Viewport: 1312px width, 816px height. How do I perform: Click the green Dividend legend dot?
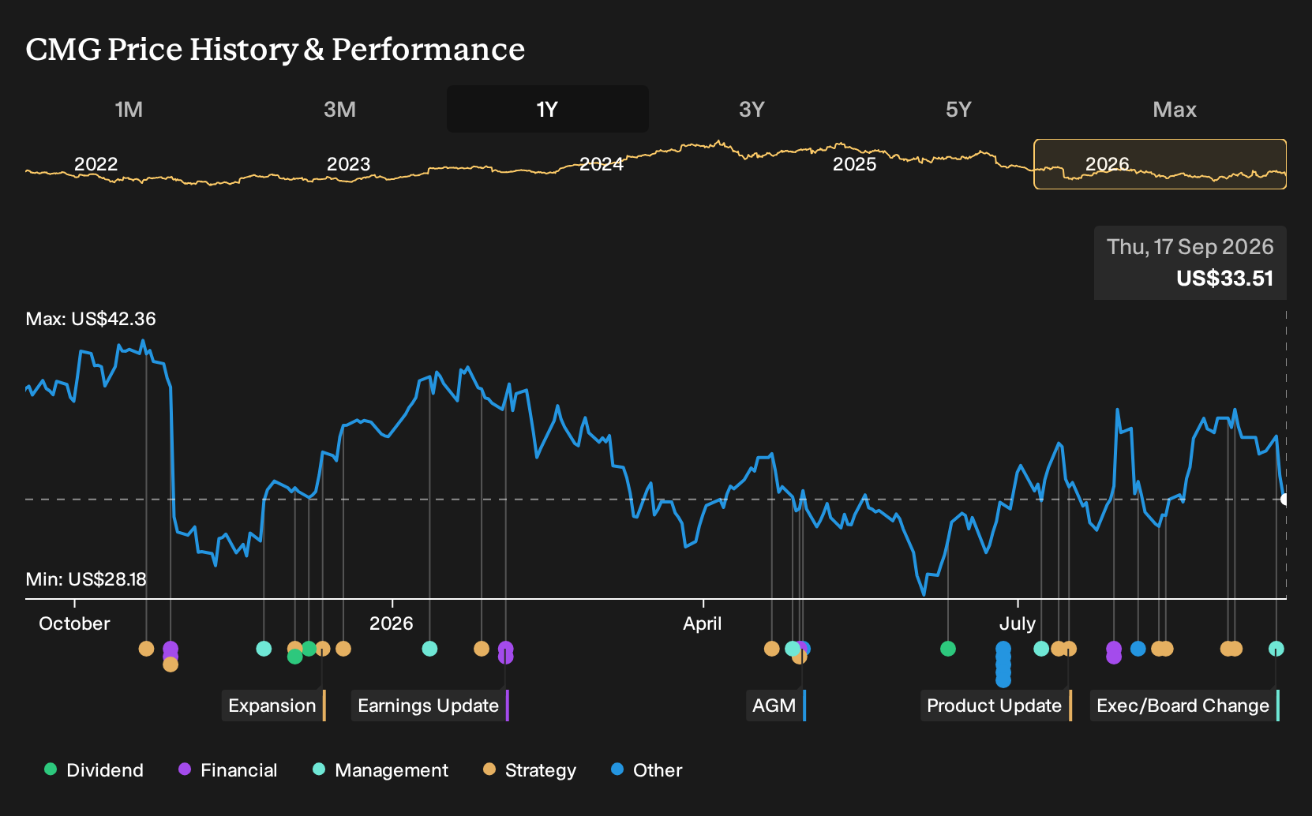[x=51, y=769]
